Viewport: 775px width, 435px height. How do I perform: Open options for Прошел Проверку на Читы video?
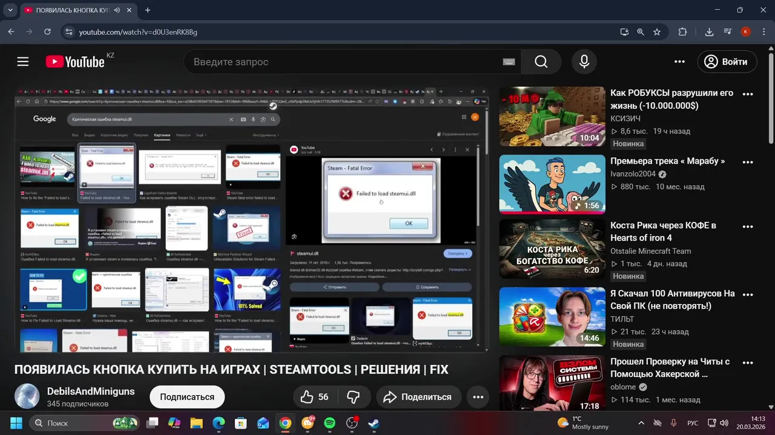[748, 362]
